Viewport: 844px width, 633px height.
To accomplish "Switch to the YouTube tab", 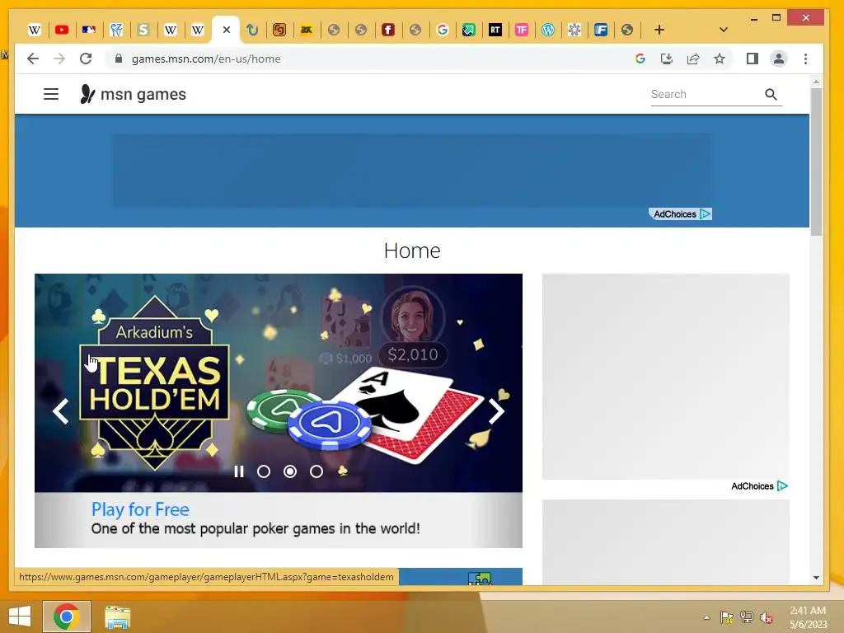I will click(x=62, y=30).
